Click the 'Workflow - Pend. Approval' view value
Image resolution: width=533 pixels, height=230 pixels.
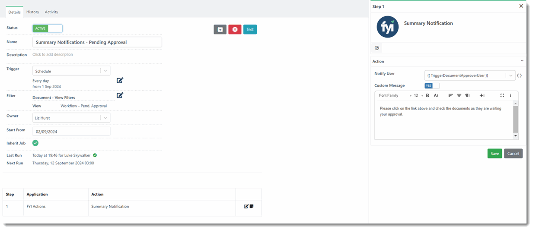pyautogui.click(x=83, y=106)
